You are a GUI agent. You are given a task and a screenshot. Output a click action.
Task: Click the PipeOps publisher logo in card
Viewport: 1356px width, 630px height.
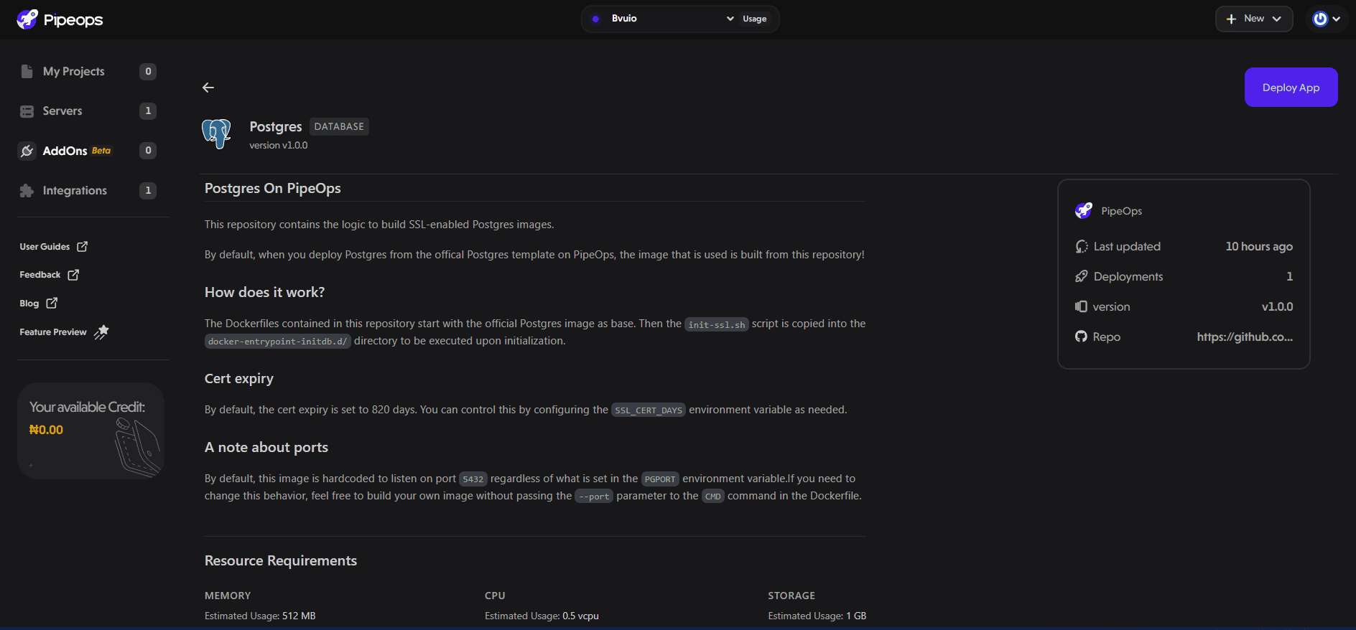pyautogui.click(x=1083, y=210)
